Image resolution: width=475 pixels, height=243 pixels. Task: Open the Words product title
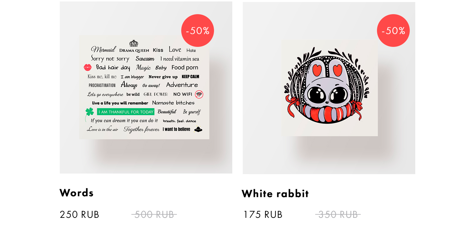77,193
